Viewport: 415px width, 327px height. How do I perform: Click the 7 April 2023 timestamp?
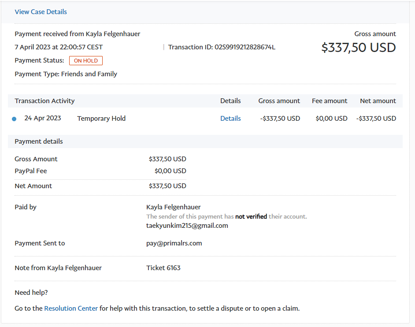pyautogui.click(x=59, y=47)
